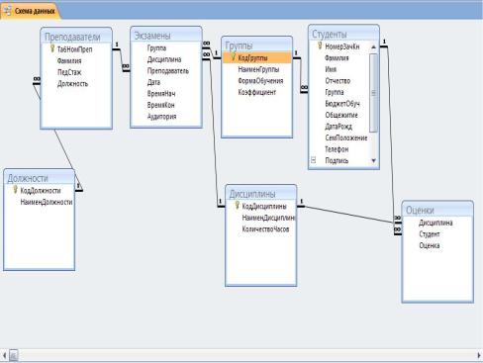
Task: Click the key icon beside КодГруппы
Action: [233, 57]
